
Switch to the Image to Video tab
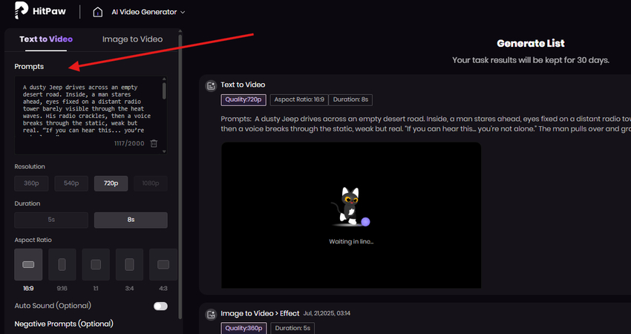click(132, 39)
